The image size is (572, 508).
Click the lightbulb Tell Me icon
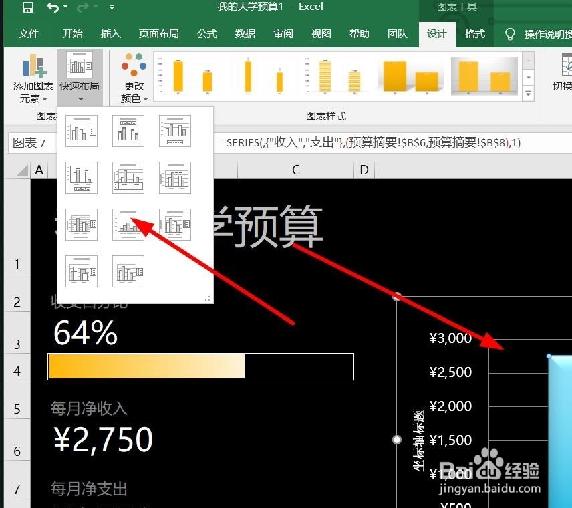[x=510, y=35]
